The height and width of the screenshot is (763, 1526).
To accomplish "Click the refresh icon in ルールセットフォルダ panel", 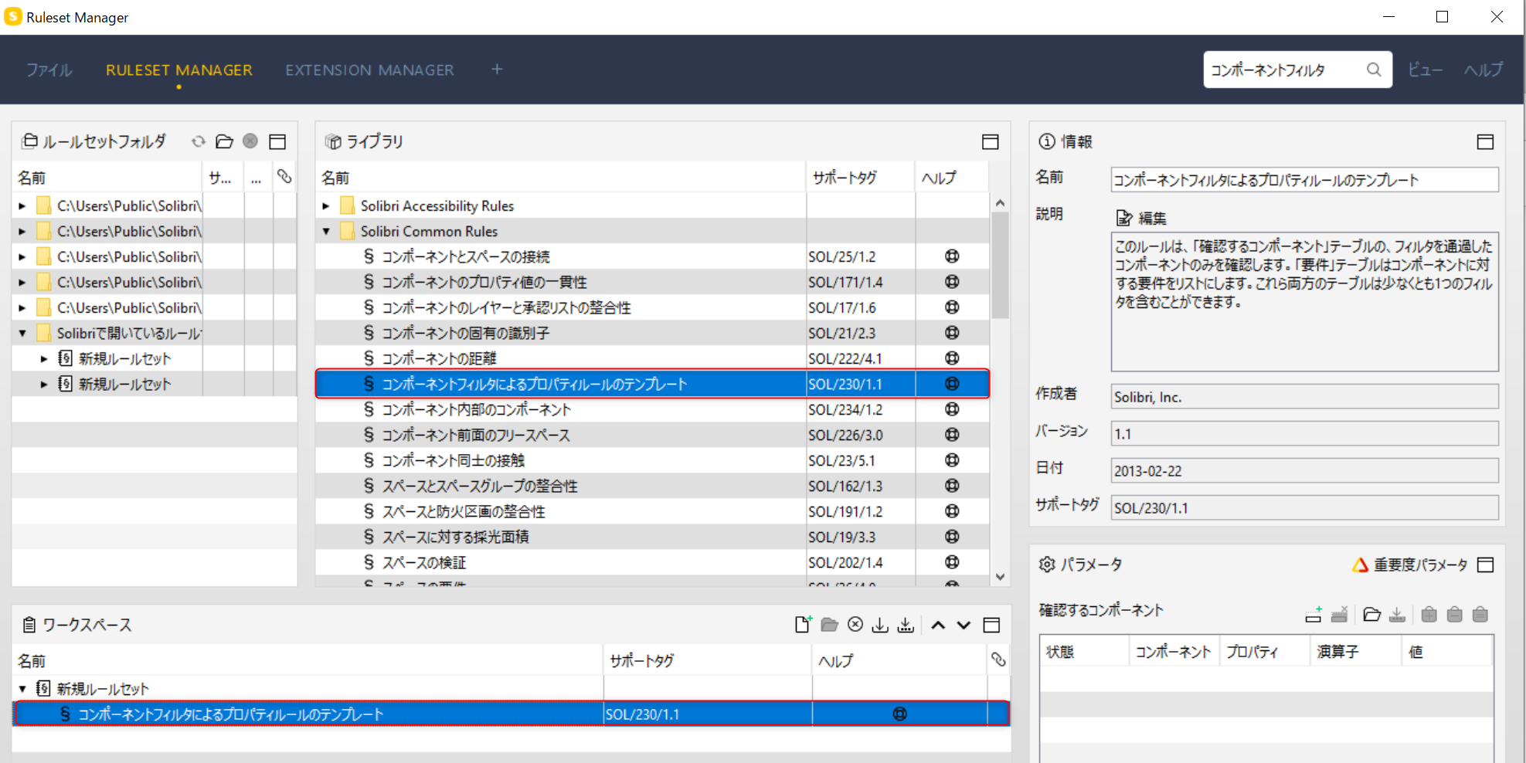I will (x=199, y=141).
